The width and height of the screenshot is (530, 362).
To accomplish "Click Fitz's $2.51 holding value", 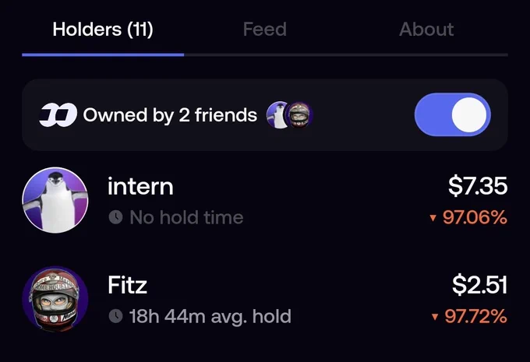I will [479, 285].
